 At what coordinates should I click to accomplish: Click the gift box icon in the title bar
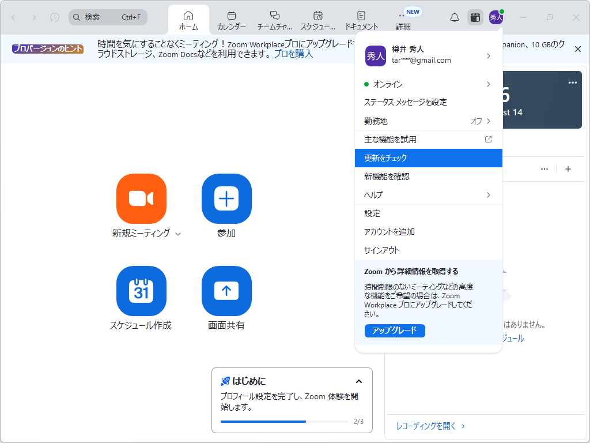[x=475, y=17]
